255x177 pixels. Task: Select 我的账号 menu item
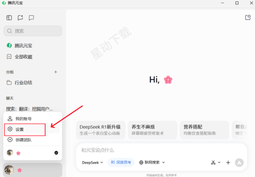point(32,119)
